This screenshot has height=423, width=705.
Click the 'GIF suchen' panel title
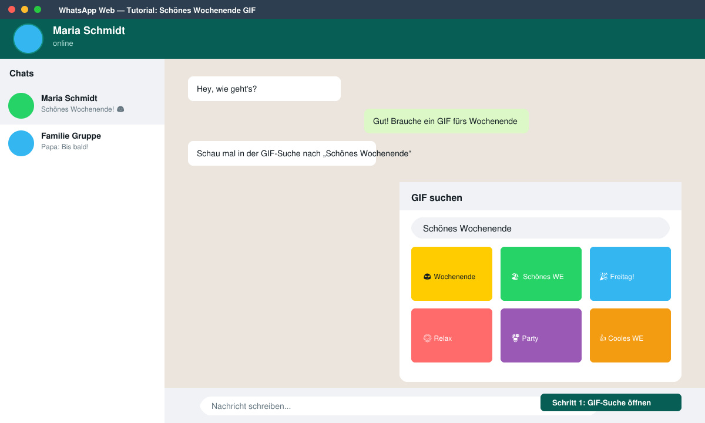(x=437, y=198)
